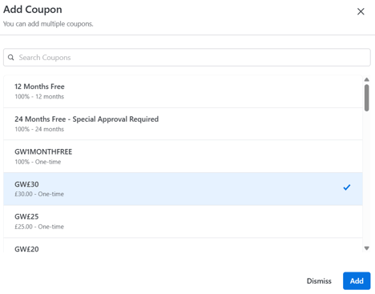Choose the GW£25 coupon

tap(183, 222)
